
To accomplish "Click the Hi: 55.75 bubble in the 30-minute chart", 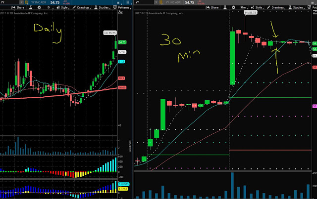I will (x=251, y=12).
